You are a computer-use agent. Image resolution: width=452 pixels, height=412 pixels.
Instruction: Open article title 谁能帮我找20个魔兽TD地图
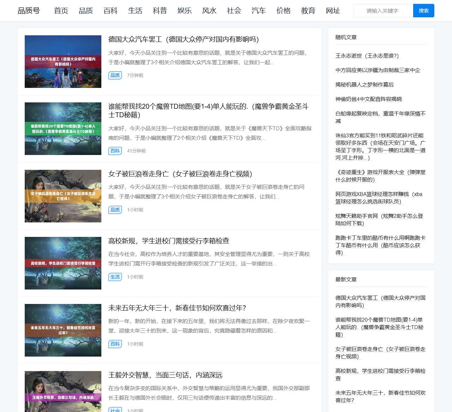[x=208, y=111]
